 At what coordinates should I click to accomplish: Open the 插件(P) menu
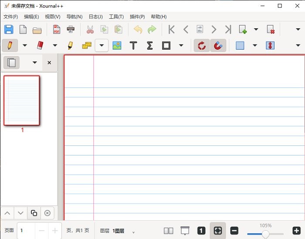tap(137, 17)
